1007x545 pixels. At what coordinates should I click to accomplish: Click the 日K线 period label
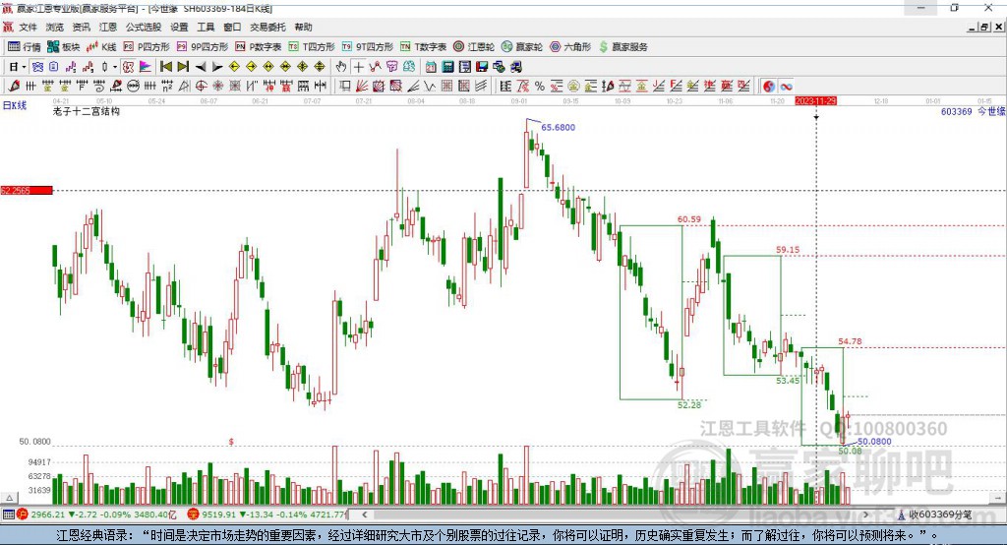point(14,105)
